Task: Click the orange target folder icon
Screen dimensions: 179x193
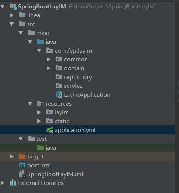Action: coord(22,157)
